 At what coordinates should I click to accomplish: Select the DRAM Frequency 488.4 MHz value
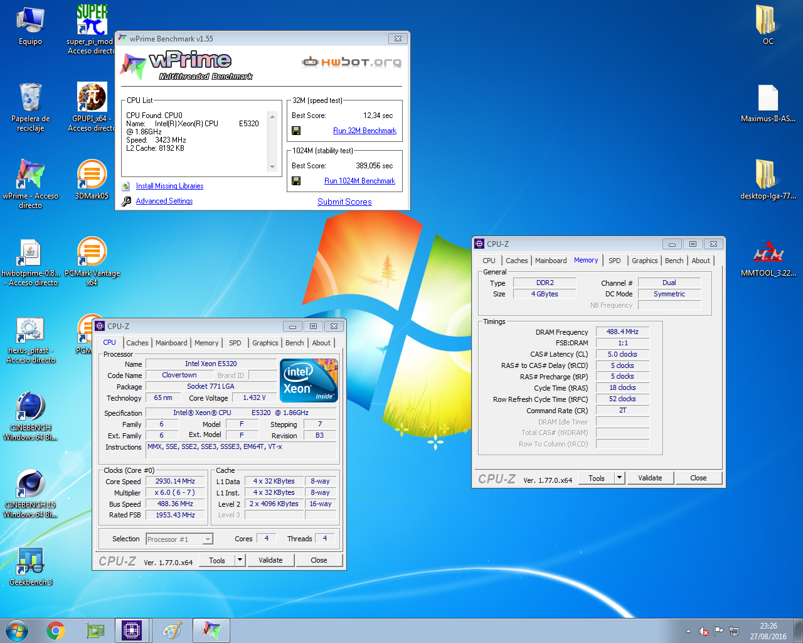tap(622, 332)
